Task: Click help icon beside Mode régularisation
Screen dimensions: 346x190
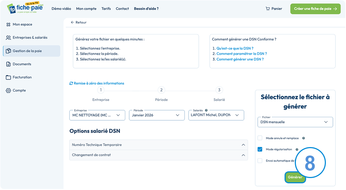Action: (x=297, y=149)
